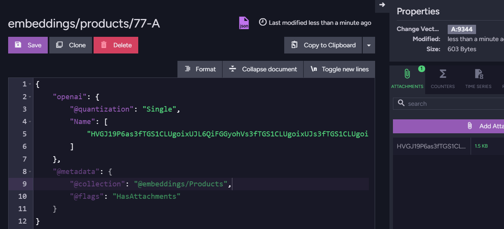Click the "@collection" key on line 9
The image size is (504, 229).
pos(98,184)
